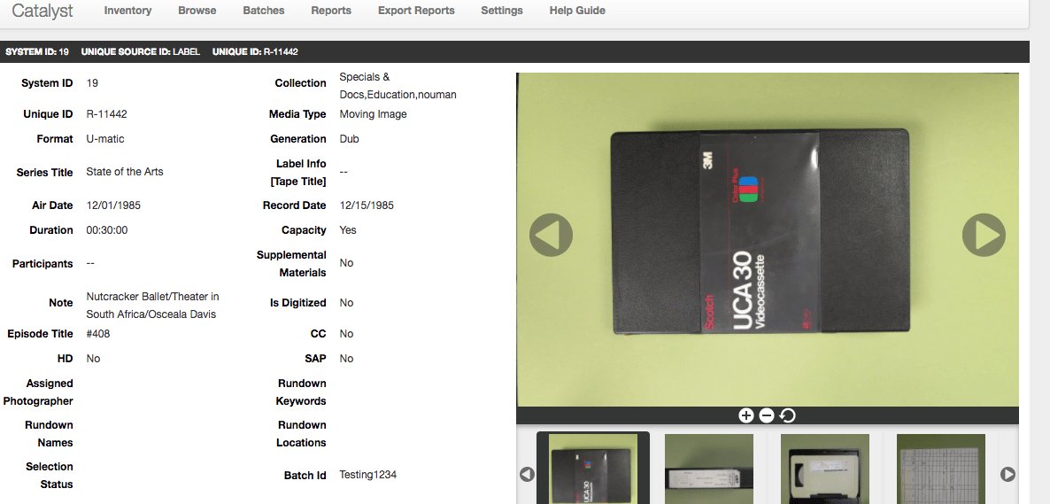Click the Capacity value Yes
This screenshot has width=1050, height=504.
(348, 230)
